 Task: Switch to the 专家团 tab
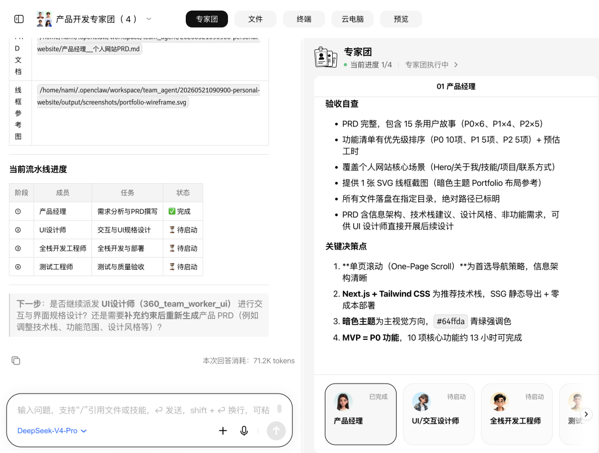click(207, 19)
